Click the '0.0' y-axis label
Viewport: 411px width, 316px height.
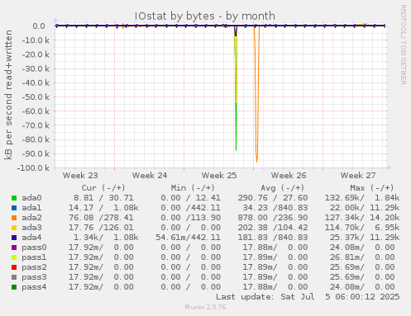pos(39,26)
